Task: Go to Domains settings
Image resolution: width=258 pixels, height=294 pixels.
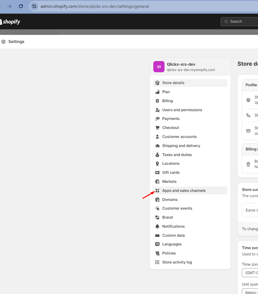Action: pos(190,200)
